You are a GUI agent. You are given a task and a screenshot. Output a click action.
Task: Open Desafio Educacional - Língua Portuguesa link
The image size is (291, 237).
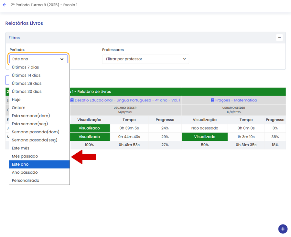point(127,100)
